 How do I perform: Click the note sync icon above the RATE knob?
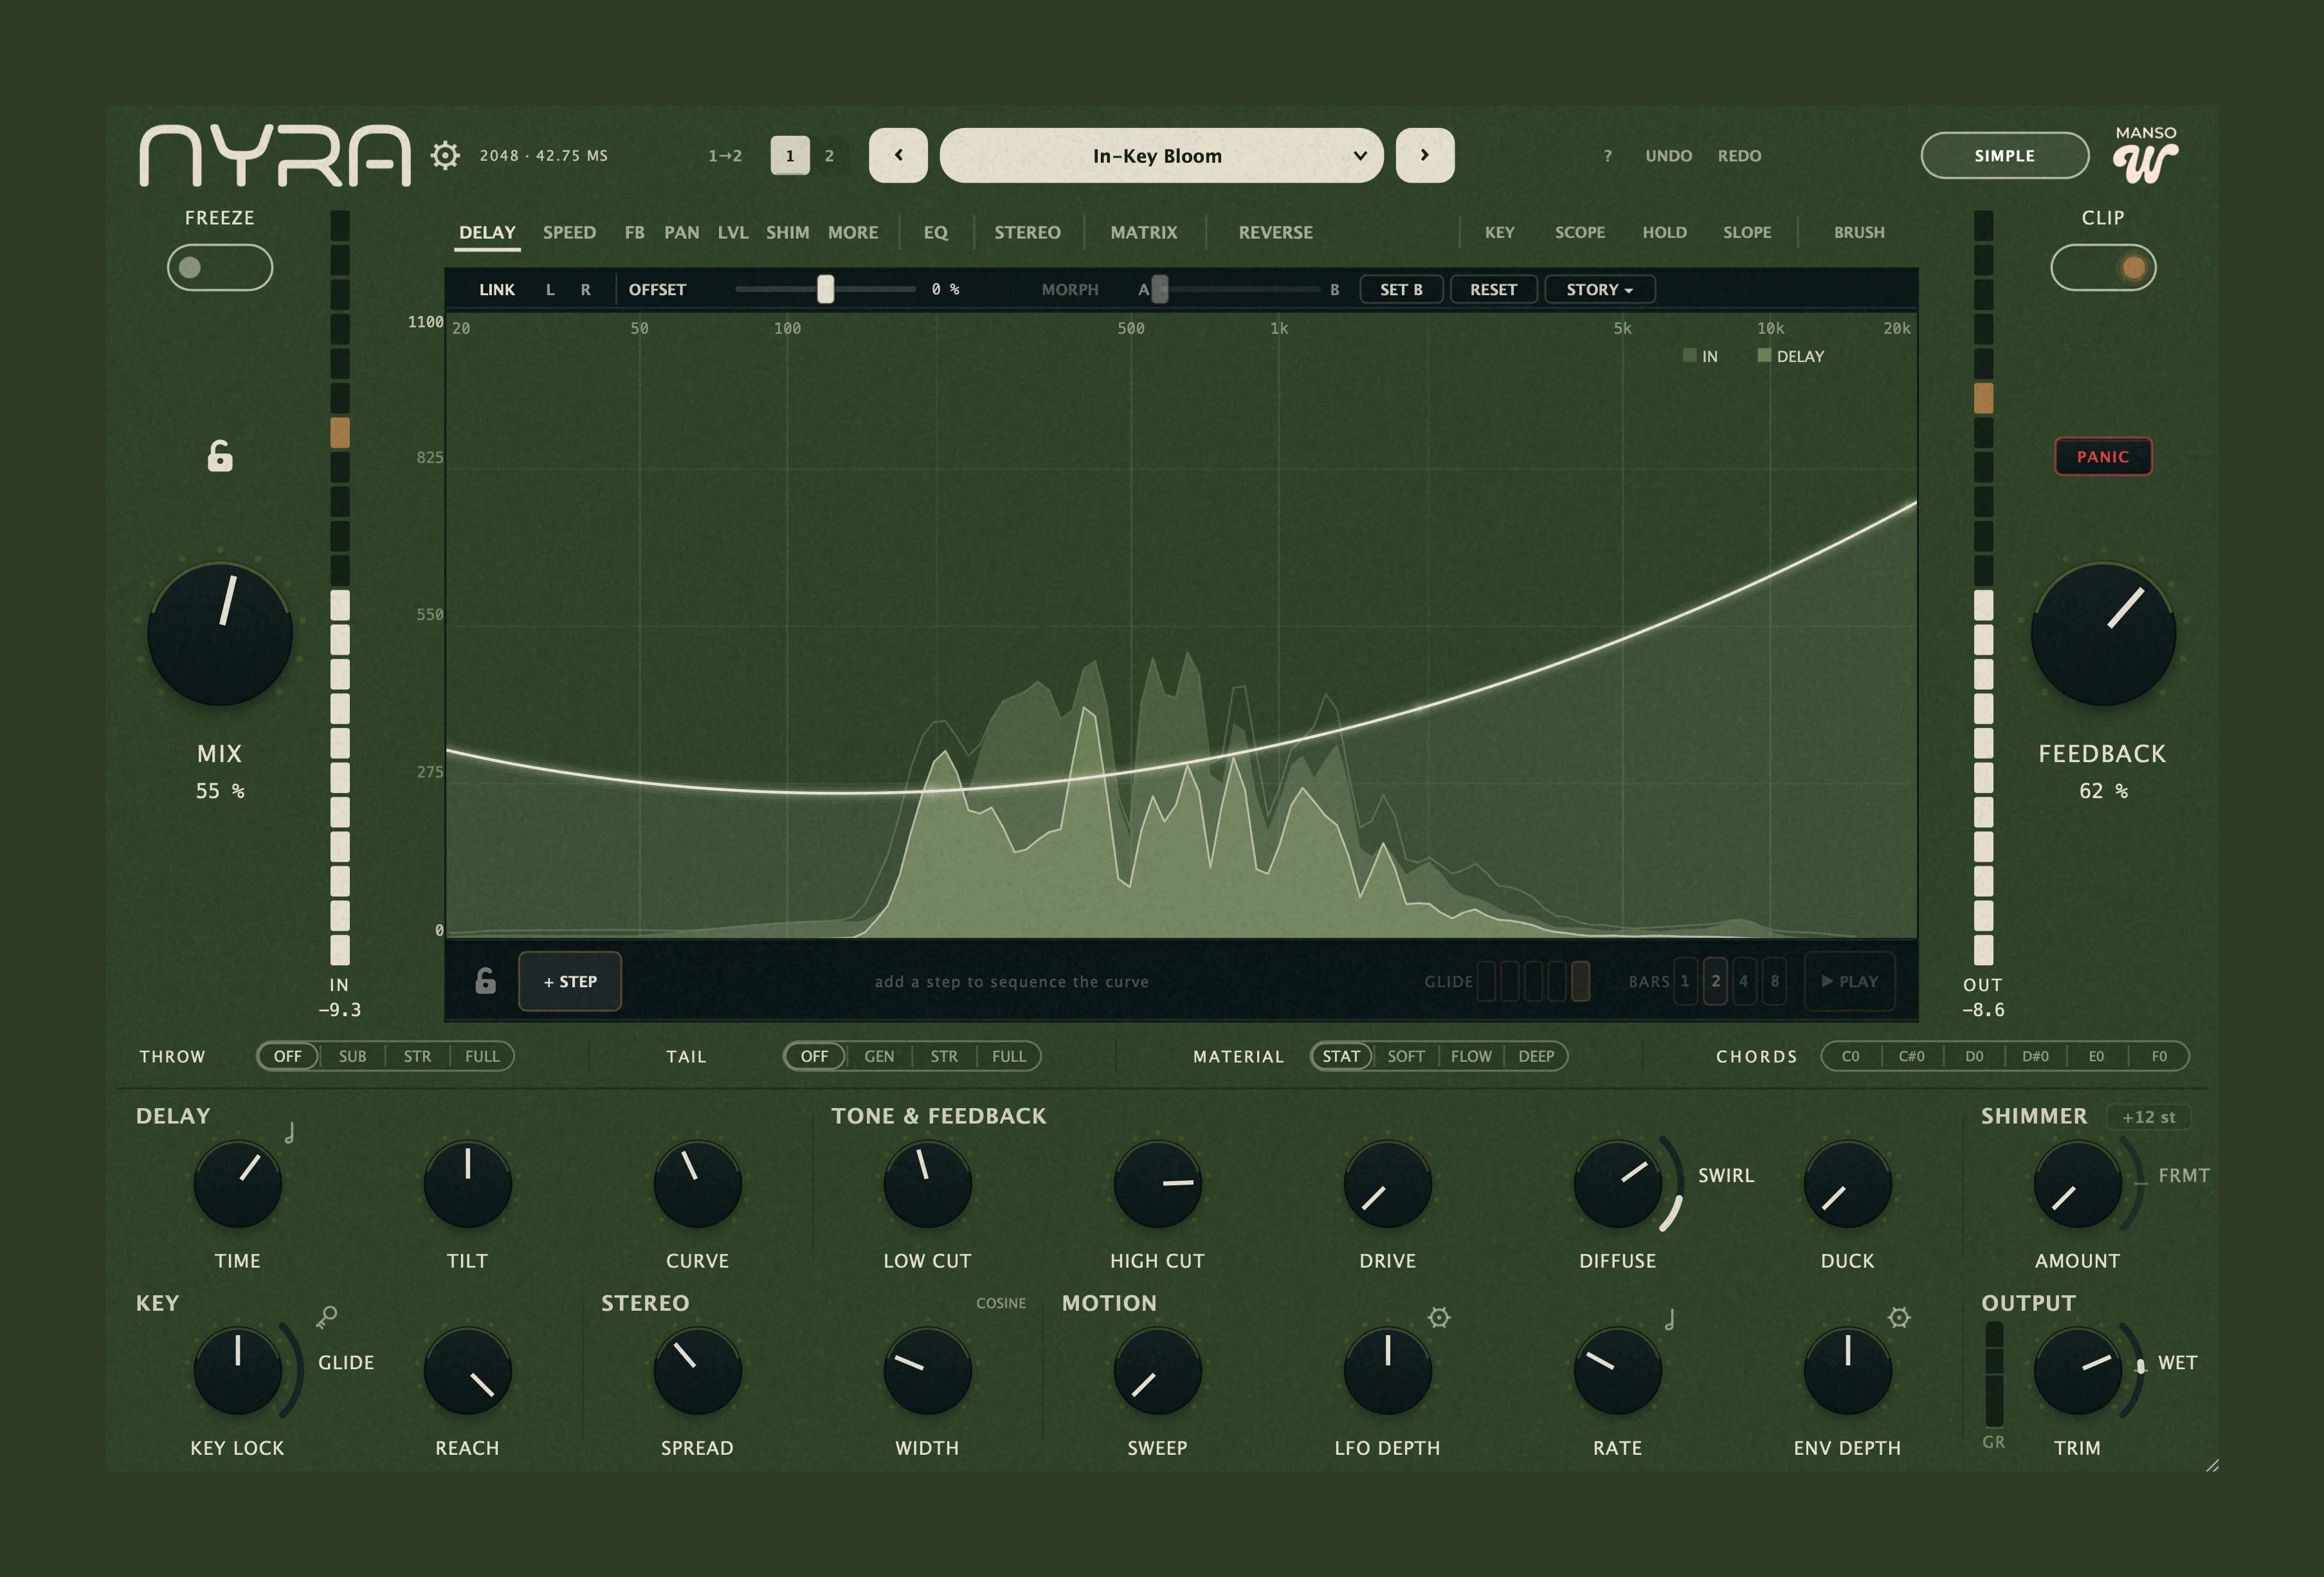tap(1669, 1319)
